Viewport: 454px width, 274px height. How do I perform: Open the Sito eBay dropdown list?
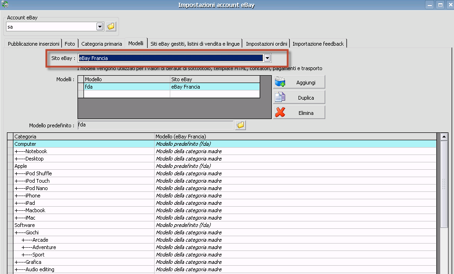pos(267,58)
